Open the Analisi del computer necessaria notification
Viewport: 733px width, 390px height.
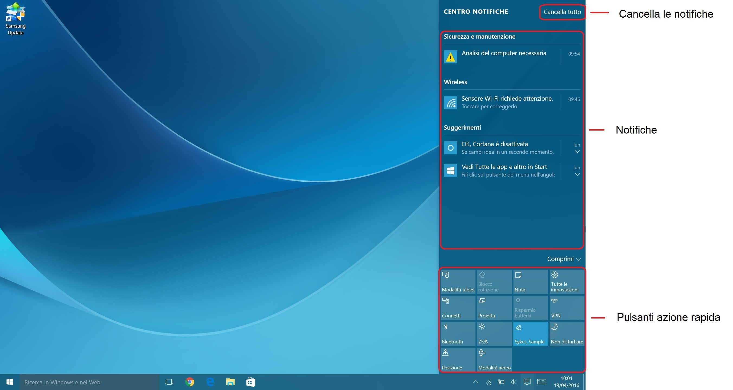pyautogui.click(x=512, y=57)
